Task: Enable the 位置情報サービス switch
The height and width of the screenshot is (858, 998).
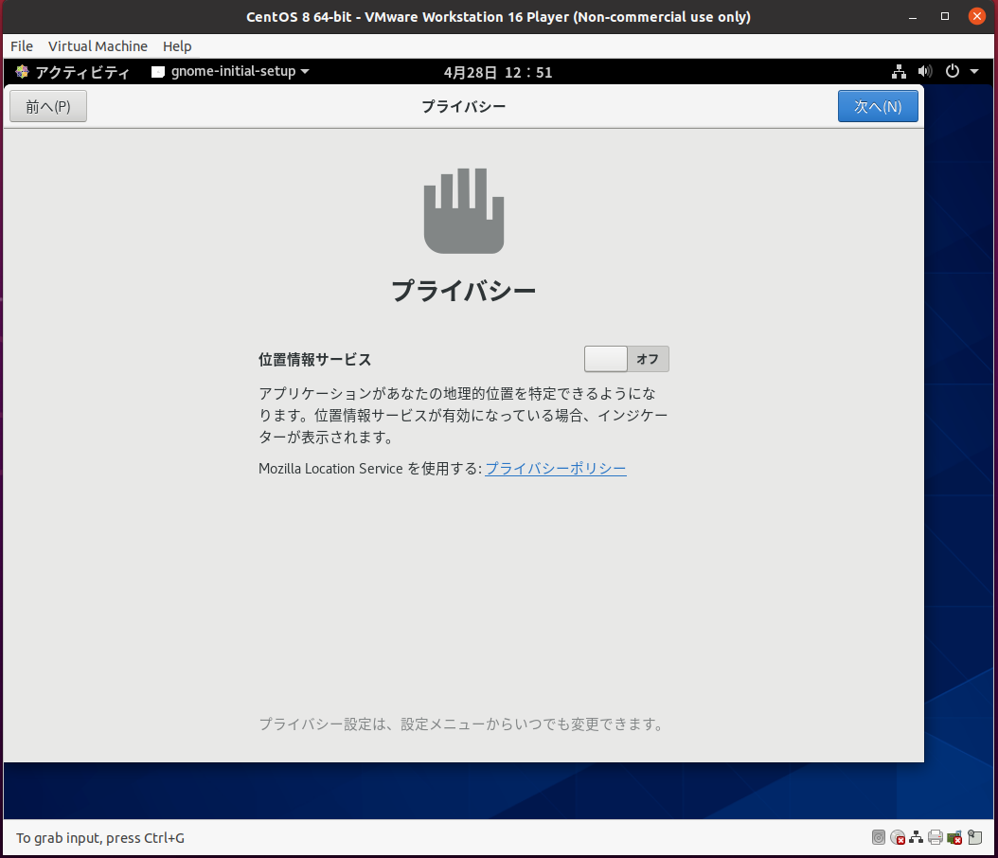Action: tap(626, 359)
